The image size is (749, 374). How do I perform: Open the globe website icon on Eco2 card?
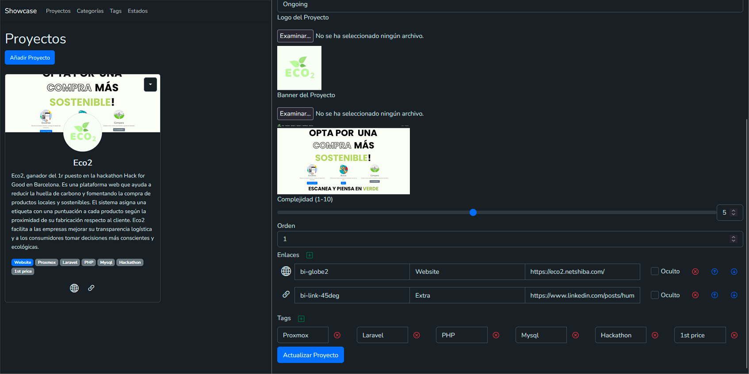point(74,288)
